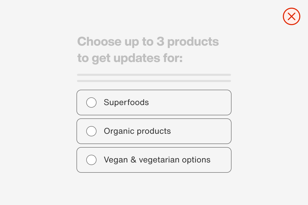The image size is (308, 205).
Task: Click the lower gray placeholder line
Action: [x=154, y=81]
